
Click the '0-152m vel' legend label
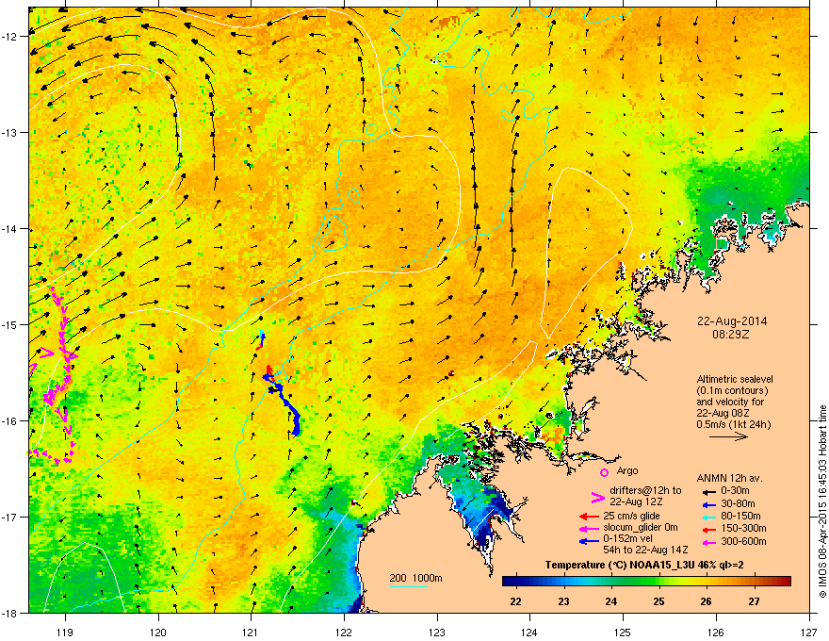coord(627,538)
